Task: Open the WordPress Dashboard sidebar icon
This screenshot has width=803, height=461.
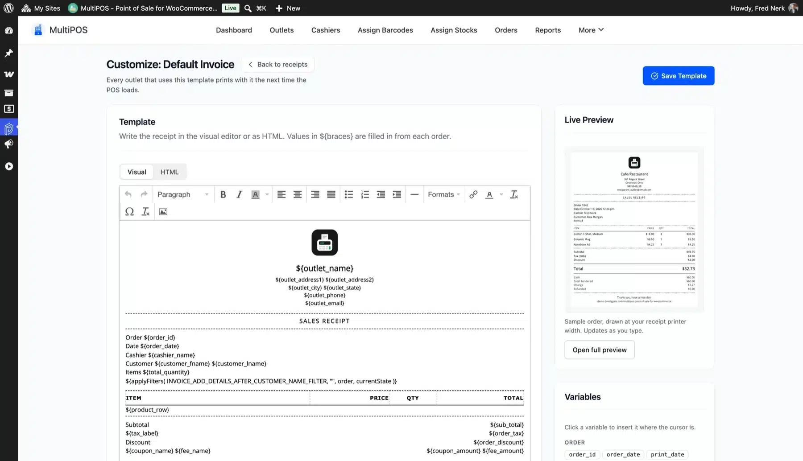Action: 9,31
